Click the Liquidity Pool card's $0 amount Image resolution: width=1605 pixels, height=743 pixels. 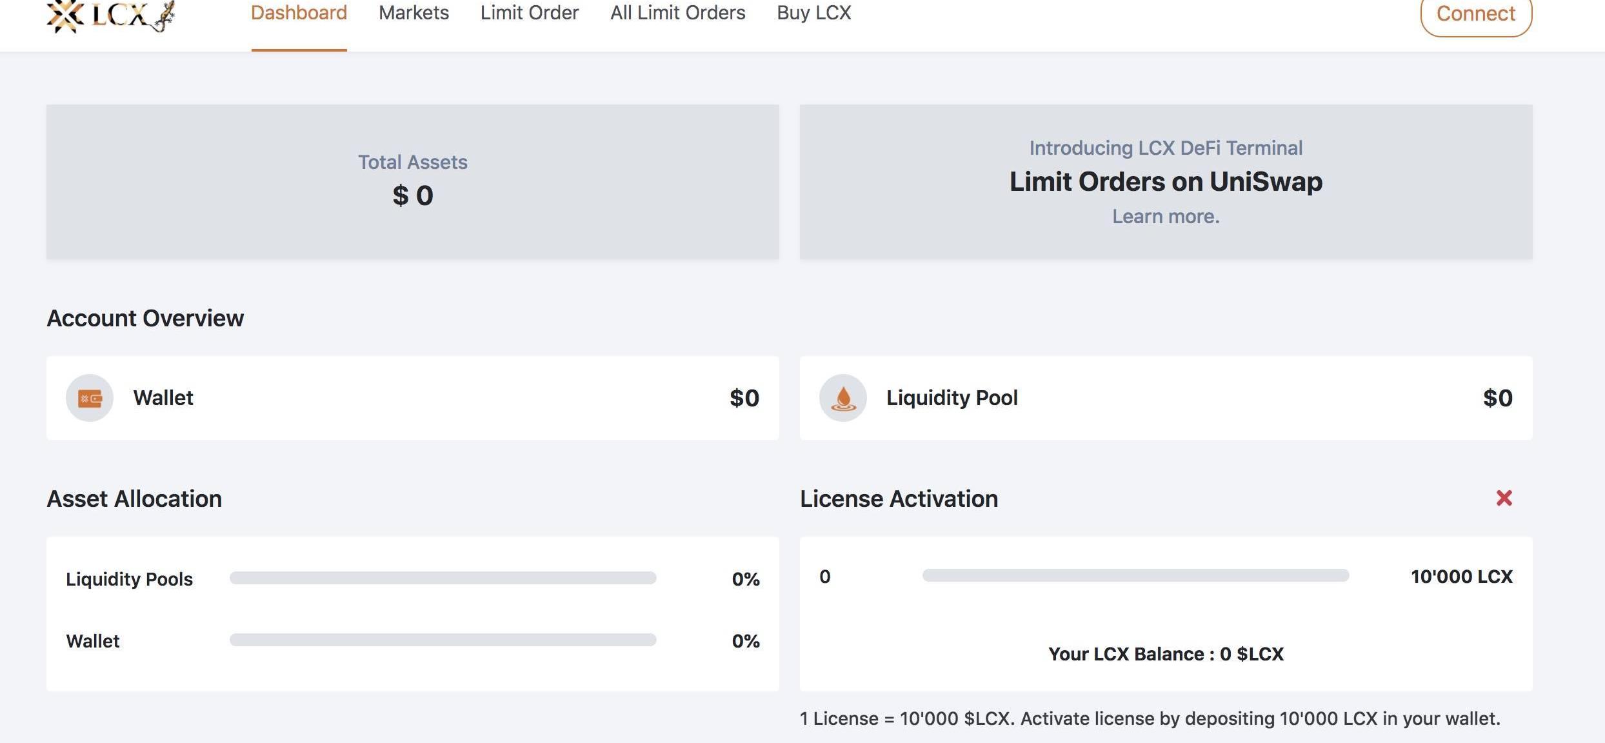coord(1498,398)
